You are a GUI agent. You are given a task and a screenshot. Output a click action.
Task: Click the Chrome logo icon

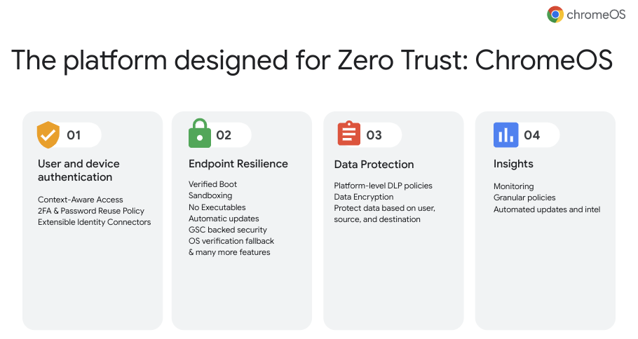click(x=556, y=15)
